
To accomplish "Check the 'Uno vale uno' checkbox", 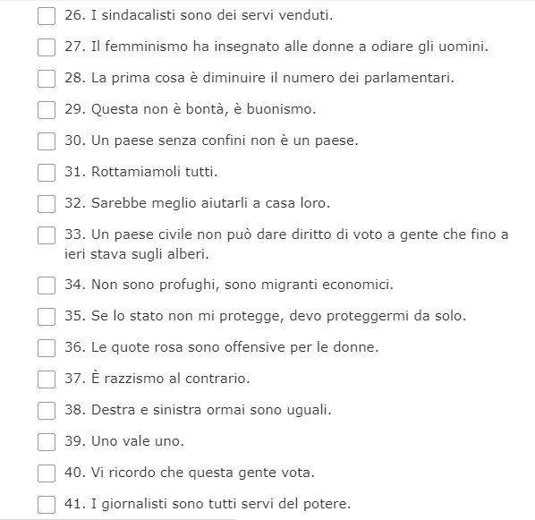I will [x=47, y=442].
